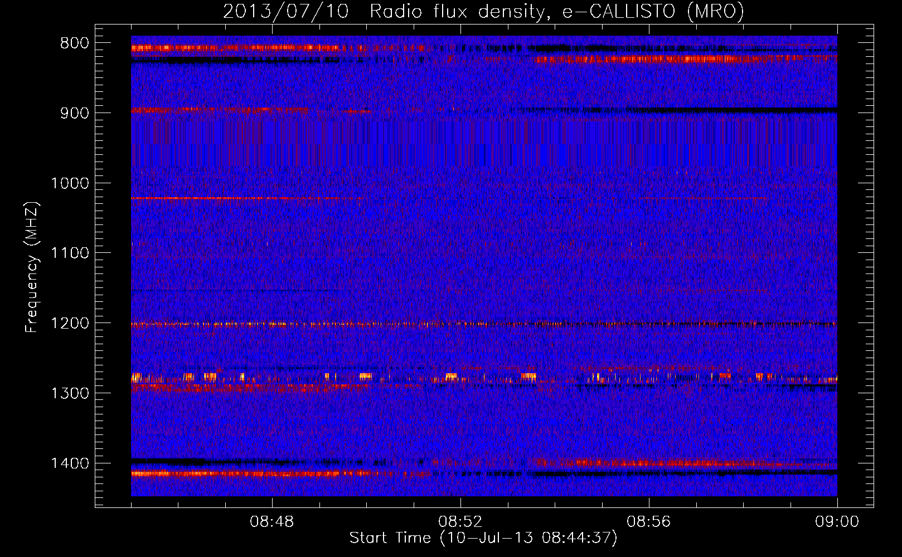Click the 08:56 time tick label
902x557 pixels.
[x=649, y=522]
